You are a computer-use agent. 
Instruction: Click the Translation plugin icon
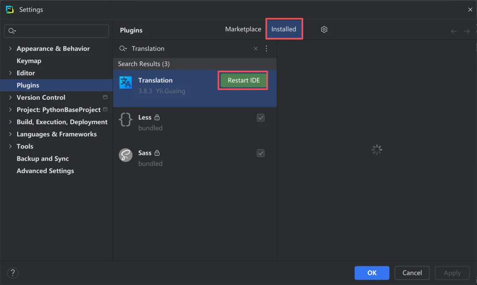(125, 82)
